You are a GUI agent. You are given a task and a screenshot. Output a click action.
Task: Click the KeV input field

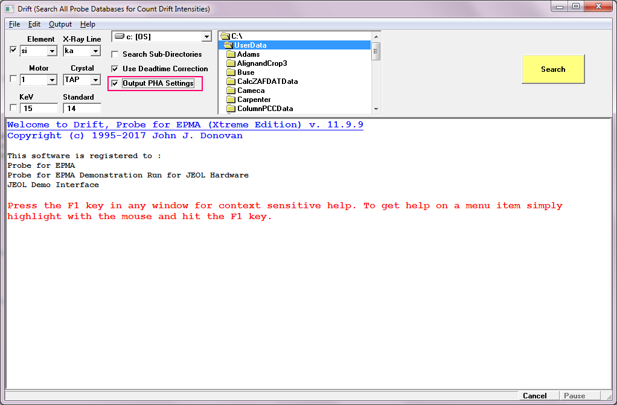point(39,109)
